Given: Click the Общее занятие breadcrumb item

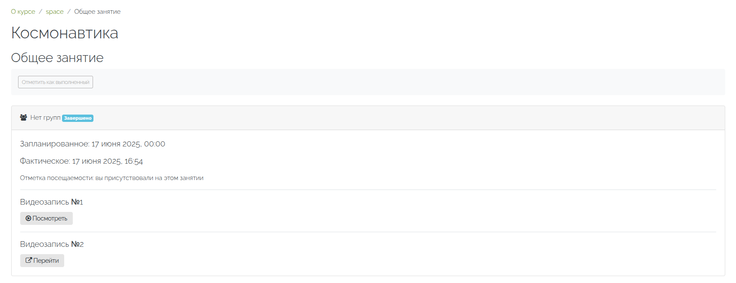Looking at the screenshot, I should [97, 12].
